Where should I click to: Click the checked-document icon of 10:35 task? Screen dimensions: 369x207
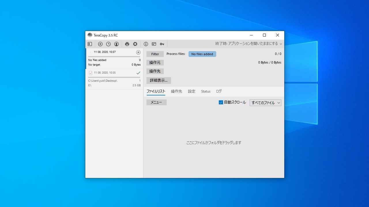[x=91, y=73]
